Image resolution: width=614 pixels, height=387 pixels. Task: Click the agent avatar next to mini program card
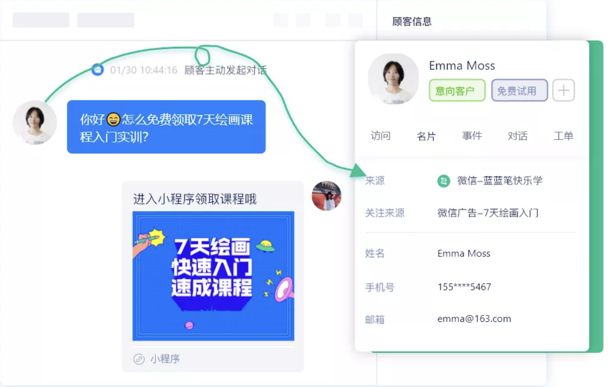pos(326,196)
